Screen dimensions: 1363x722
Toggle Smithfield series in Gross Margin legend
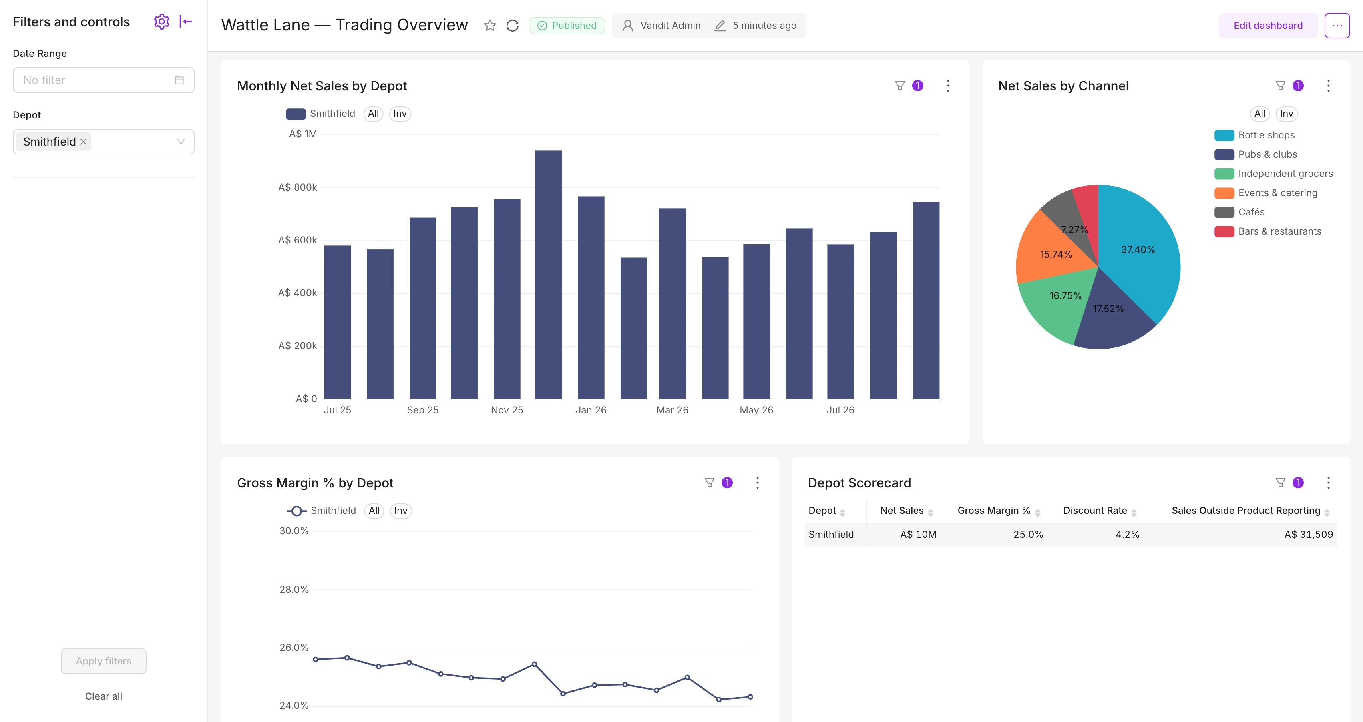321,510
